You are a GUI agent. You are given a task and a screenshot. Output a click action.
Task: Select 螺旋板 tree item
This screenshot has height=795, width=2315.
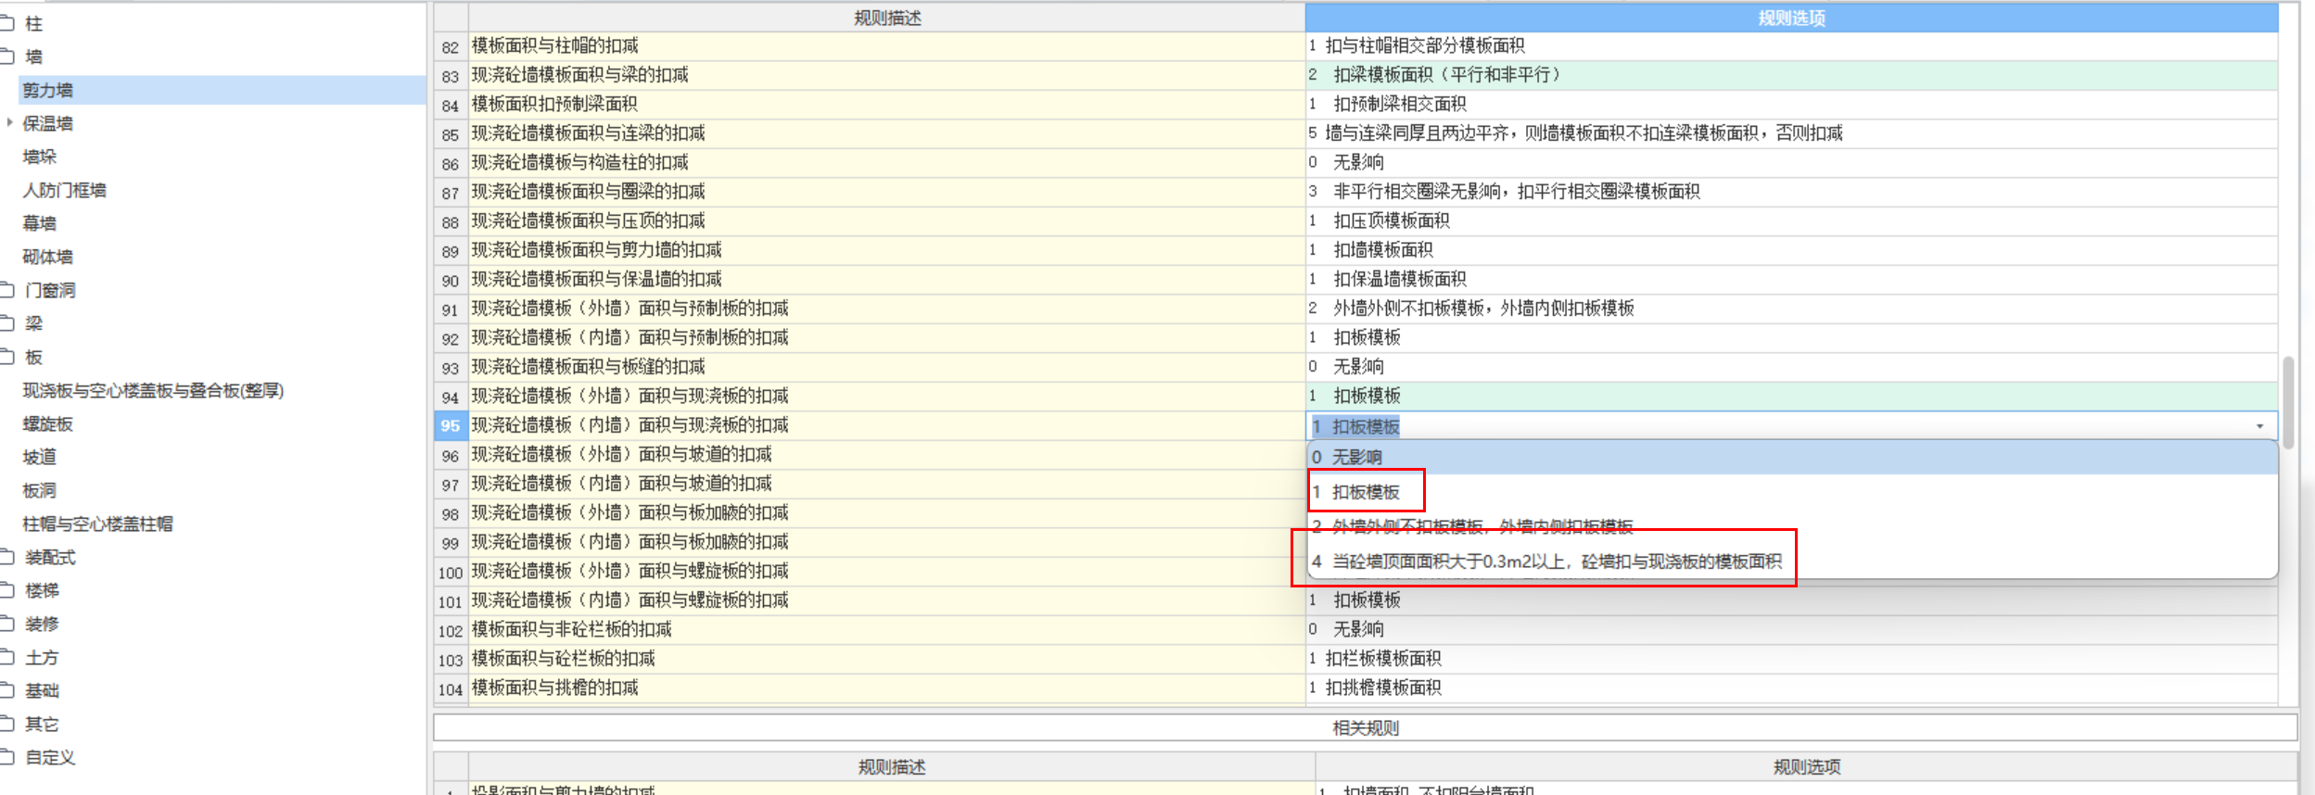[x=47, y=423]
